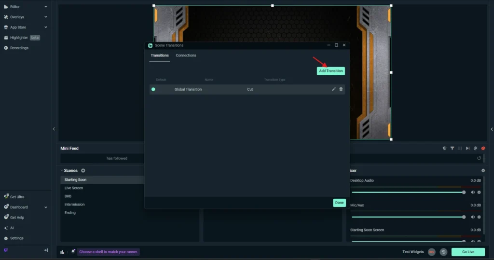Collapse the Scenes panel chevron
The image size is (494, 260).
click(62, 171)
